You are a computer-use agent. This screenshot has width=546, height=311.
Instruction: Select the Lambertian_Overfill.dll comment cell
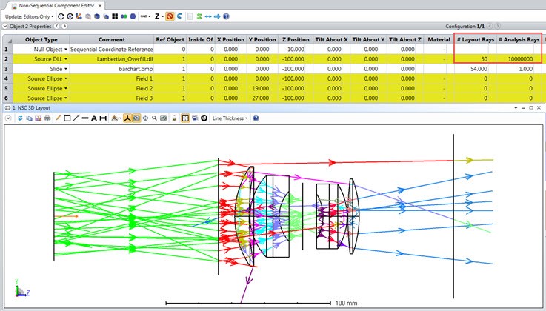(111, 59)
